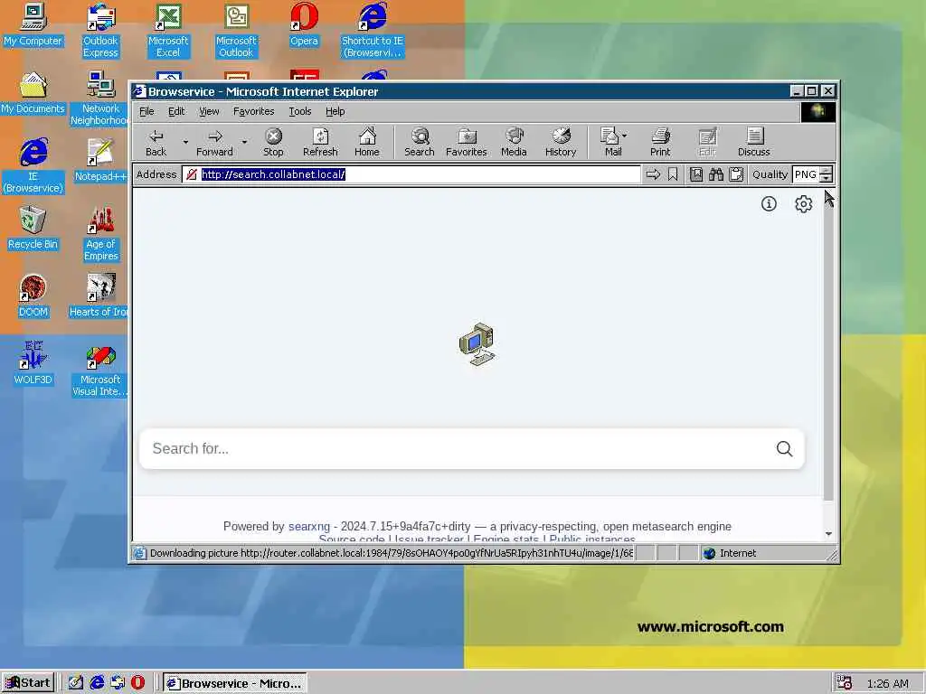Stop loading the page
The width and height of the screenshot is (926, 694).
273,142
